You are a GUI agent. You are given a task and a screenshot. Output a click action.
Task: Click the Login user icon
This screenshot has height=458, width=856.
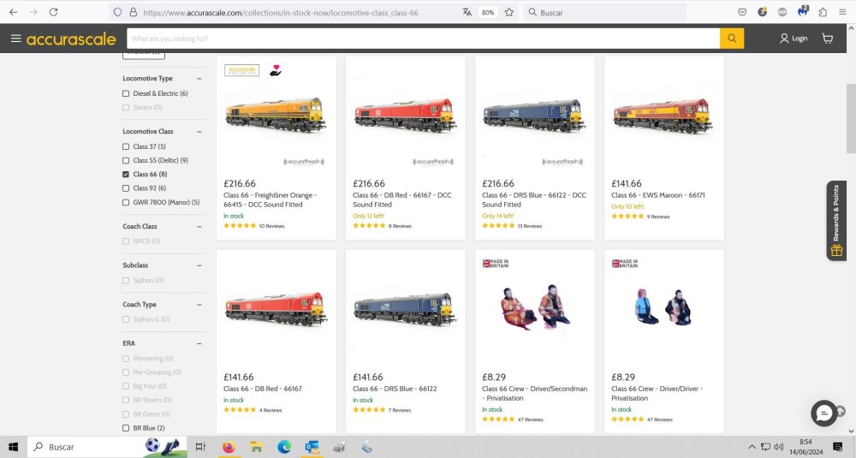tap(784, 39)
